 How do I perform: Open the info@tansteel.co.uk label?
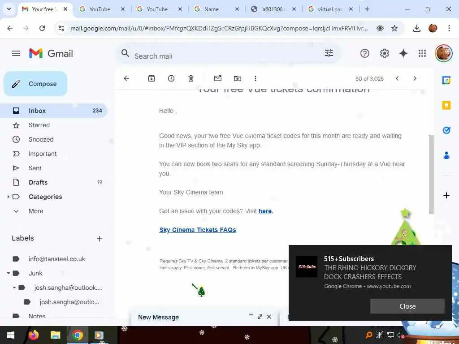[x=57, y=259]
